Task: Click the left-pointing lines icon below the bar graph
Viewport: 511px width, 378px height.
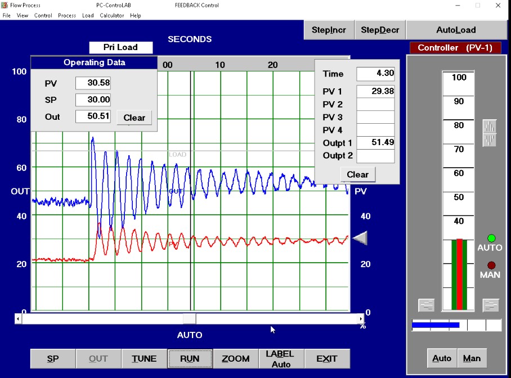Action: pos(427,305)
